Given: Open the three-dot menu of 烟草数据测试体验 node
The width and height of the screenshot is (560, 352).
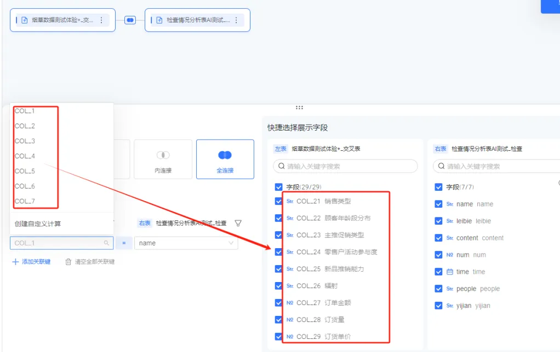Looking at the screenshot, I should 101,20.
